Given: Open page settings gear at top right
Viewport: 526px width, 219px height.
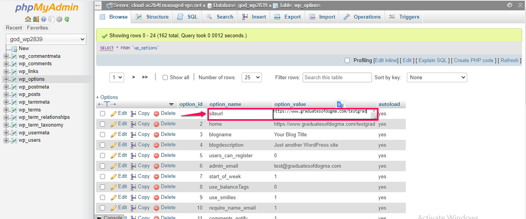Looking at the screenshot, I should pos(510,5).
